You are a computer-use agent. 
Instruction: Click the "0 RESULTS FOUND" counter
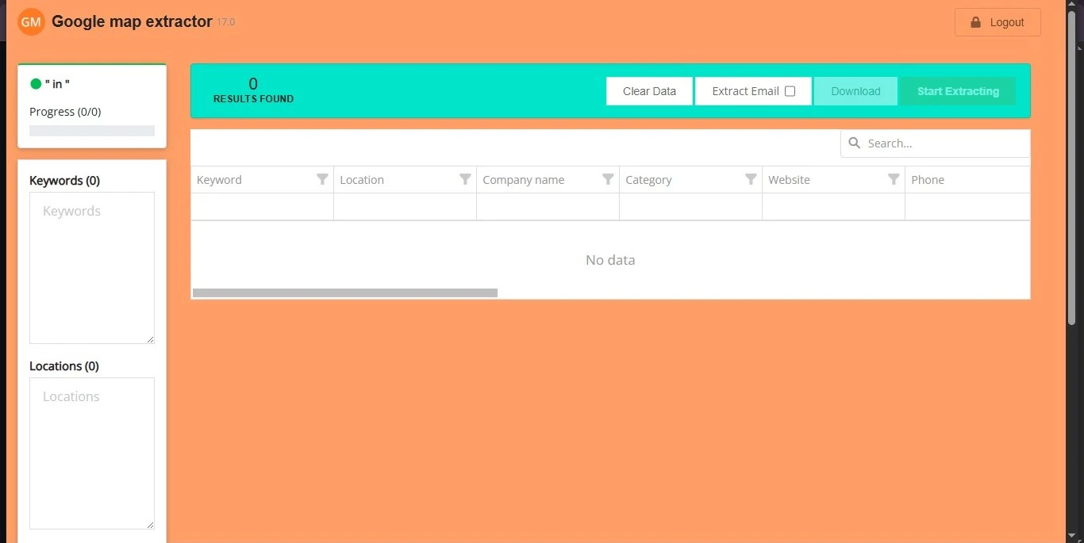(253, 90)
